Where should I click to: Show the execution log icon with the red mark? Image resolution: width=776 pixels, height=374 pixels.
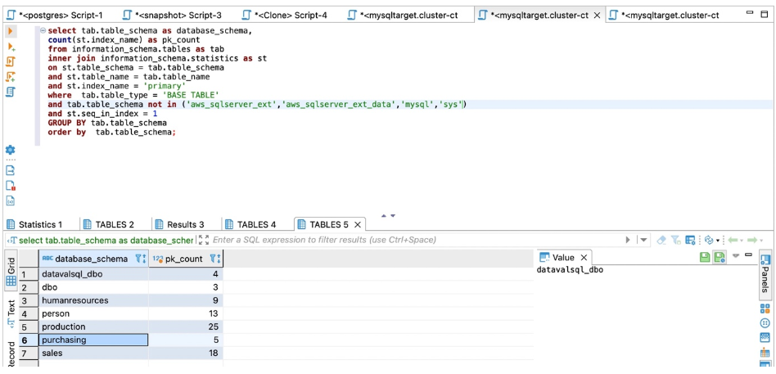coord(11,186)
